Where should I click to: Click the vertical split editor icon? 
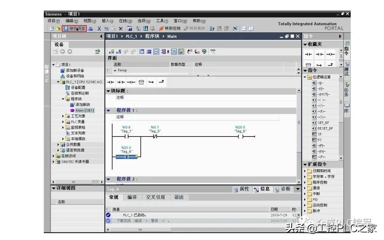(251, 29)
